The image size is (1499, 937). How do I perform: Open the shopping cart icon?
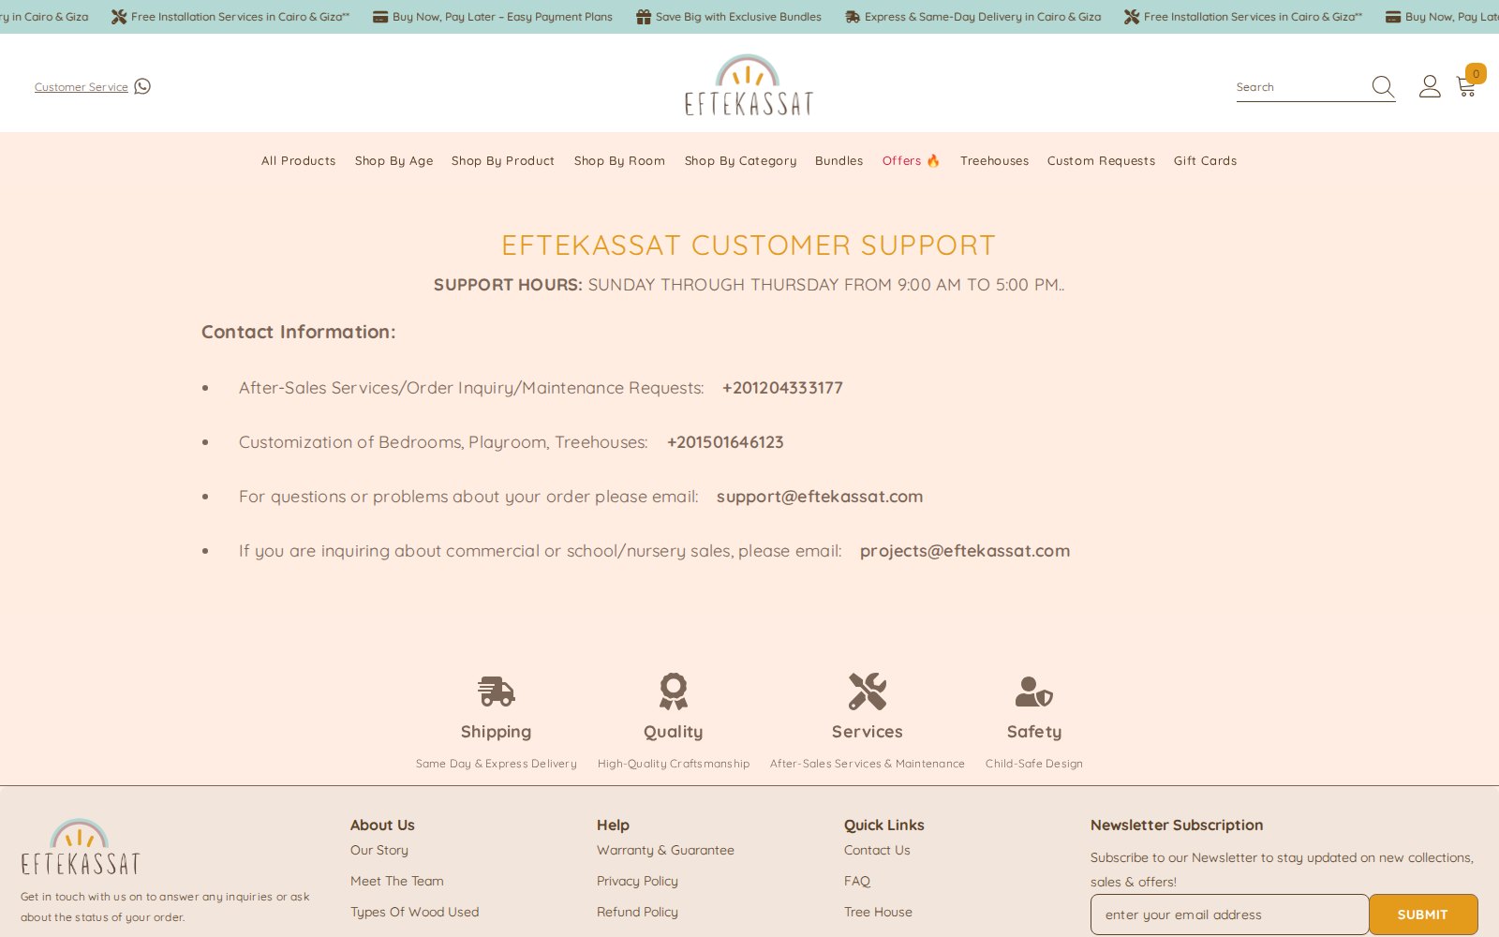click(x=1467, y=86)
